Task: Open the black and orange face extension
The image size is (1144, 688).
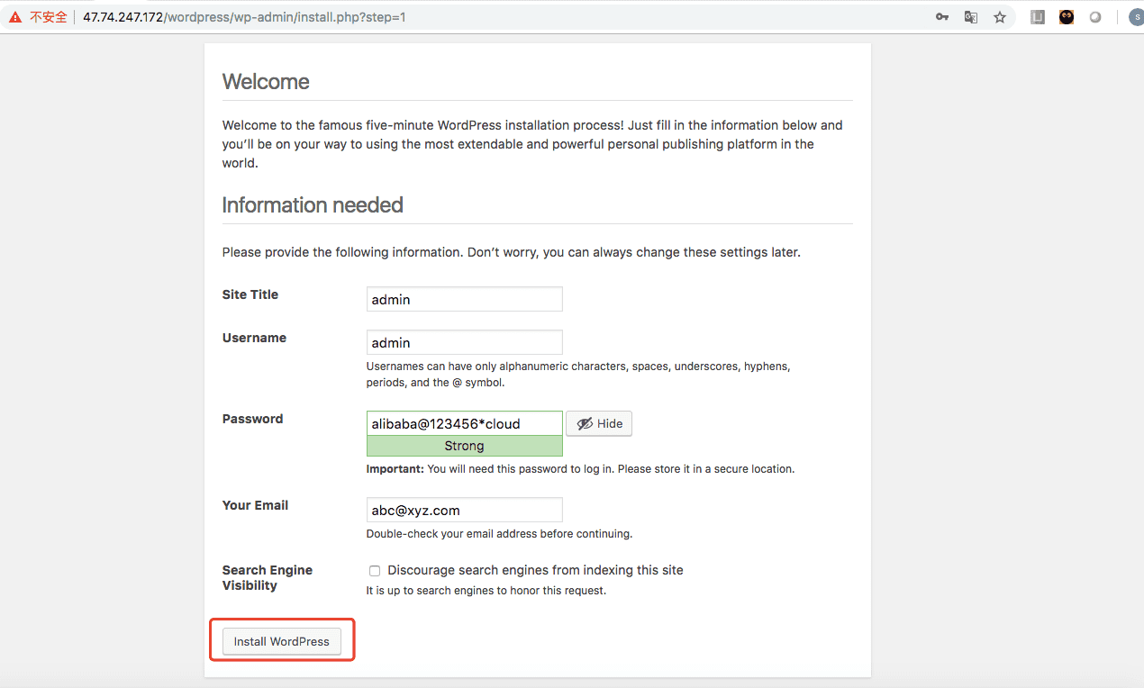Action: [x=1067, y=17]
